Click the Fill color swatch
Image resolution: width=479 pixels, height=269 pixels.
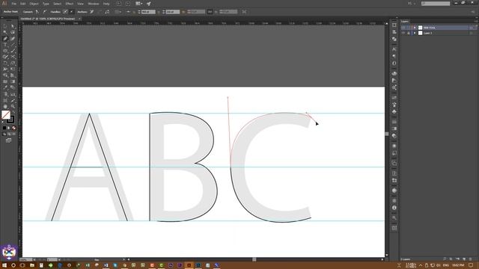tap(6, 114)
